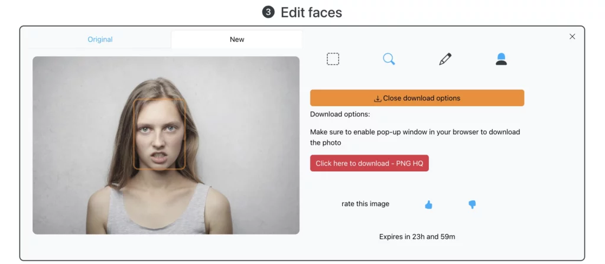
Task: Click the orange face box on the photo
Action: (x=160, y=134)
